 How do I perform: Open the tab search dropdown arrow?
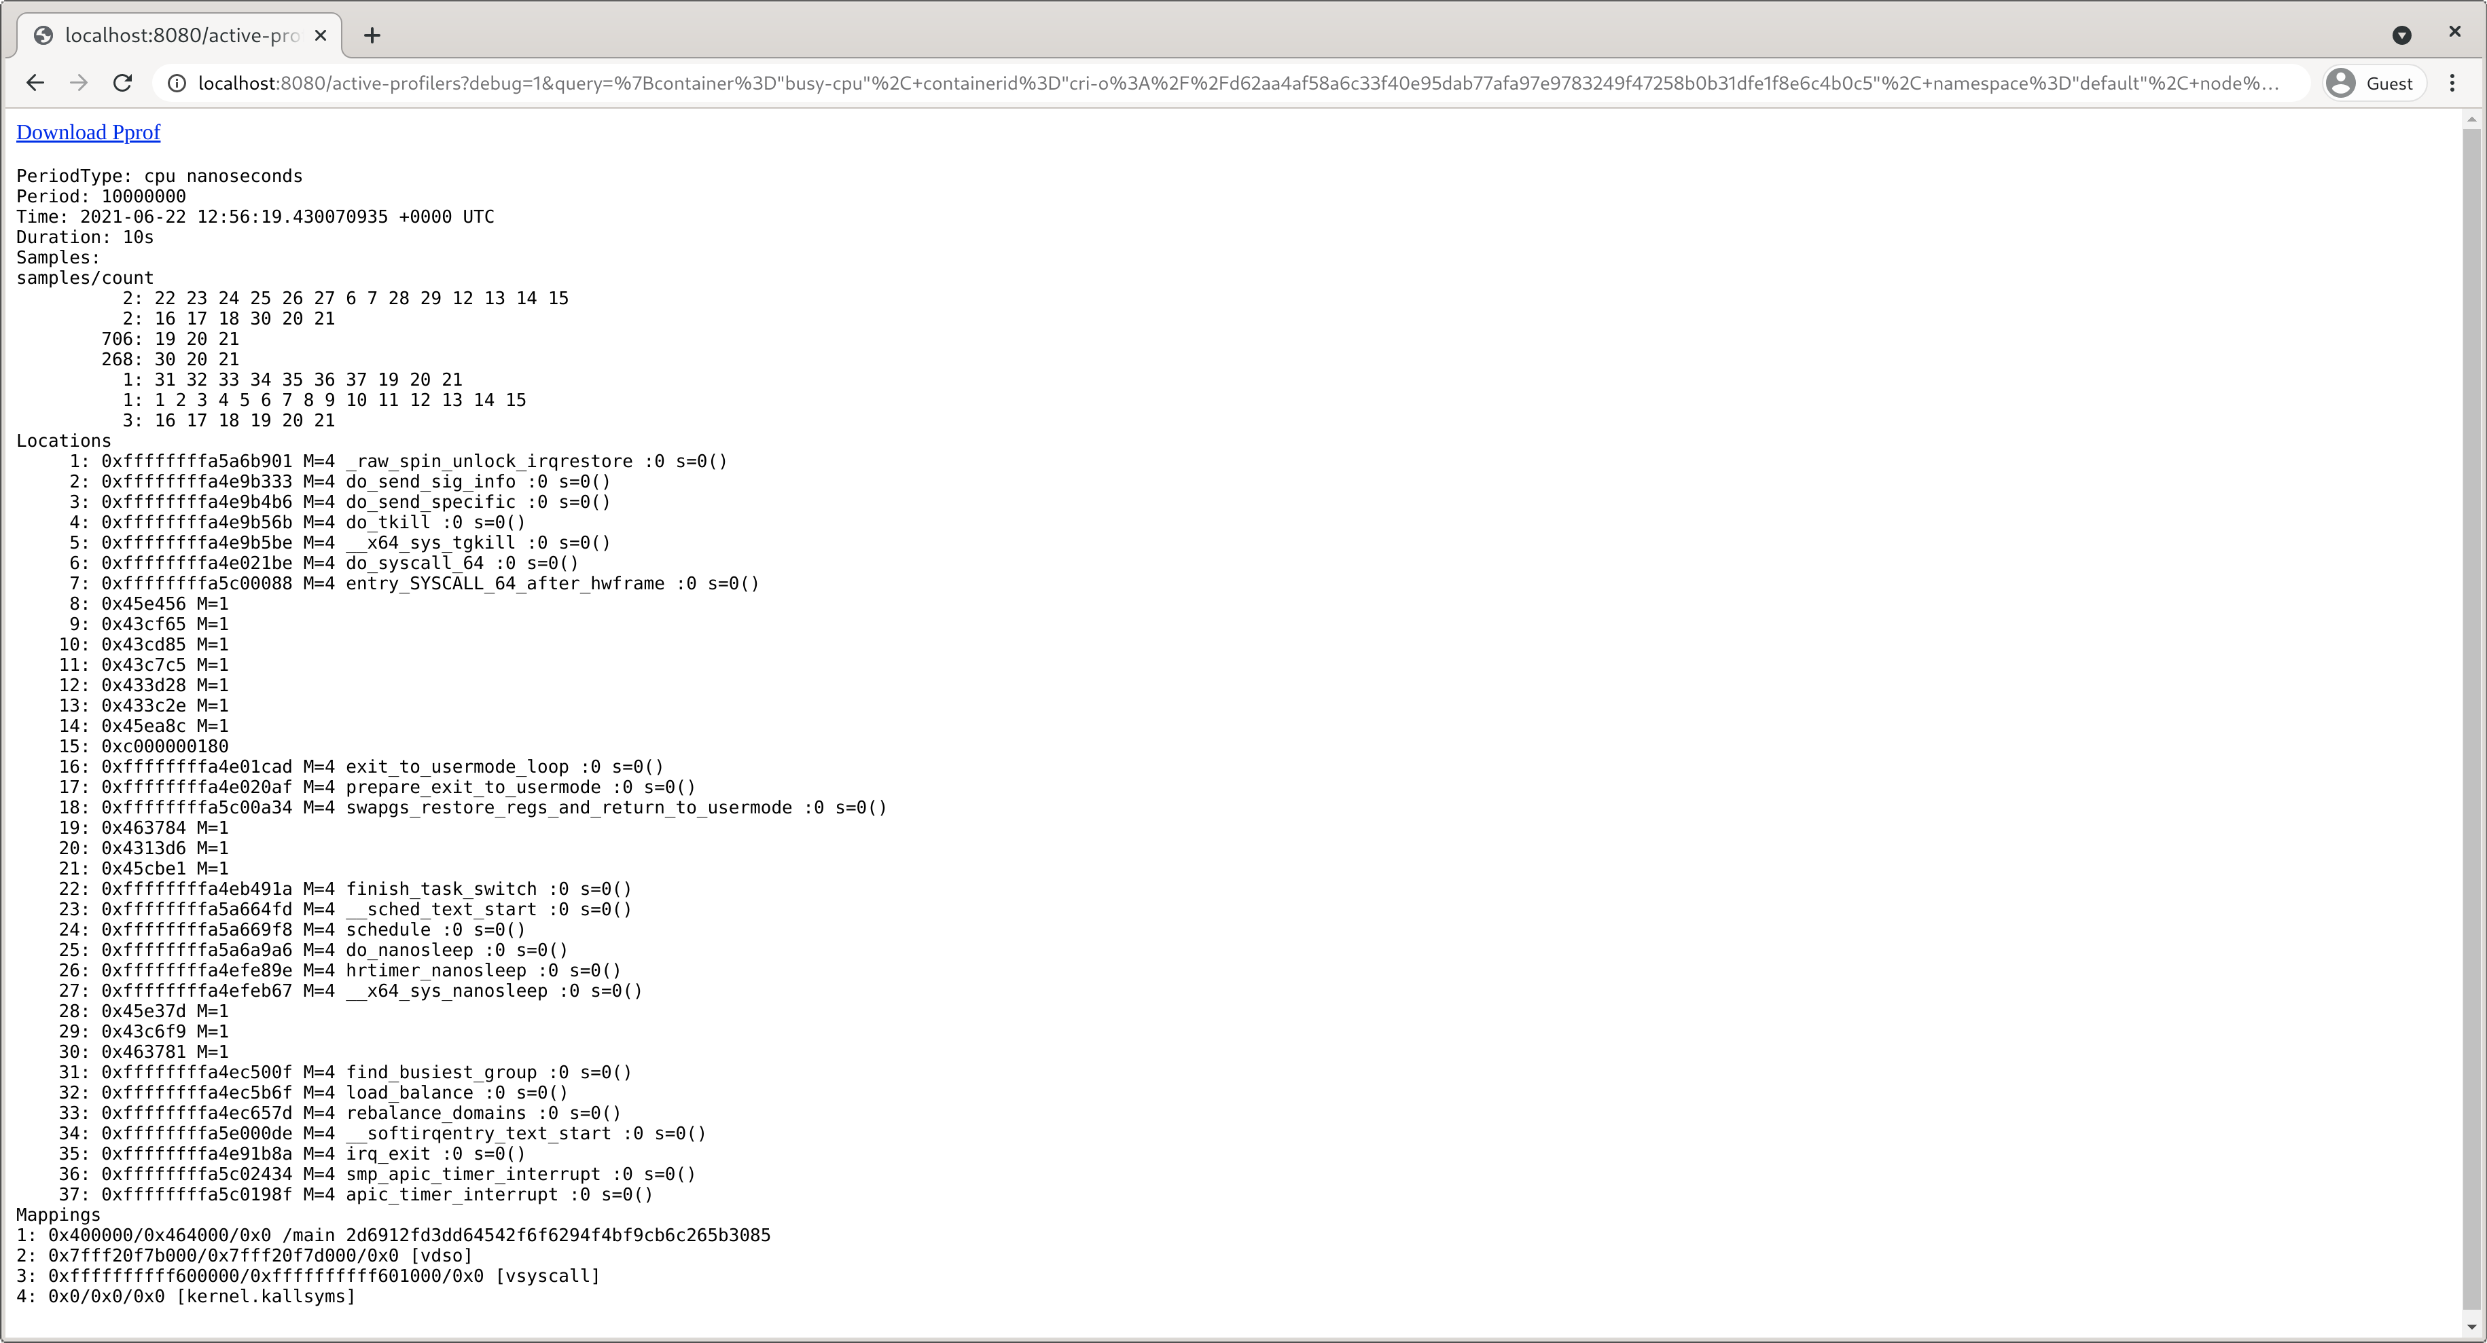click(2402, 36)
